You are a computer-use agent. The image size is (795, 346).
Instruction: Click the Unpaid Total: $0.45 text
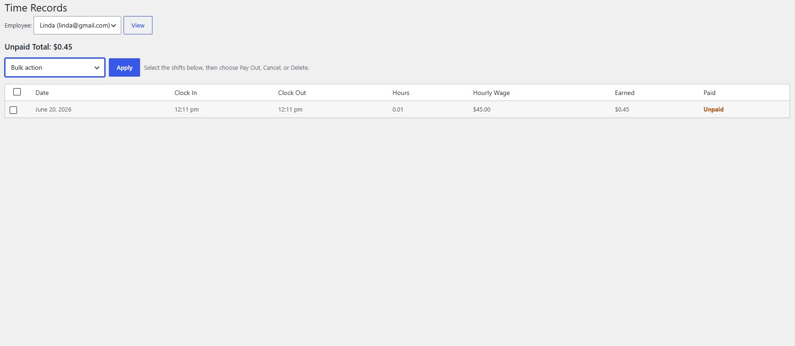[39, 47]
